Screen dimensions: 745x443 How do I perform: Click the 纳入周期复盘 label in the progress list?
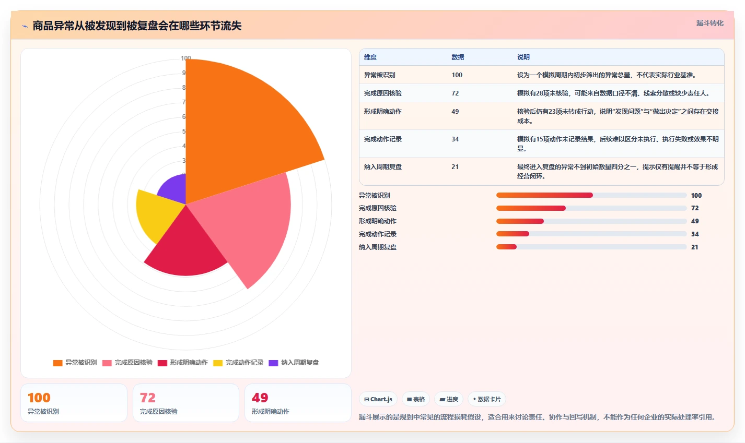[378, 247]
